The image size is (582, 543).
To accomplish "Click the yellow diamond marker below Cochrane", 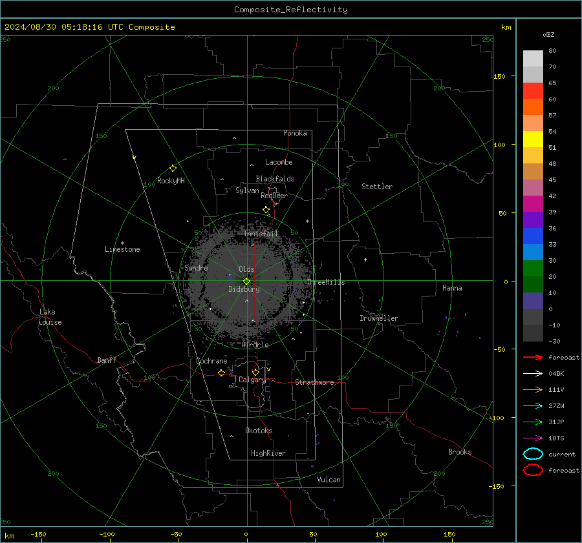I will [x=222, y=373].
